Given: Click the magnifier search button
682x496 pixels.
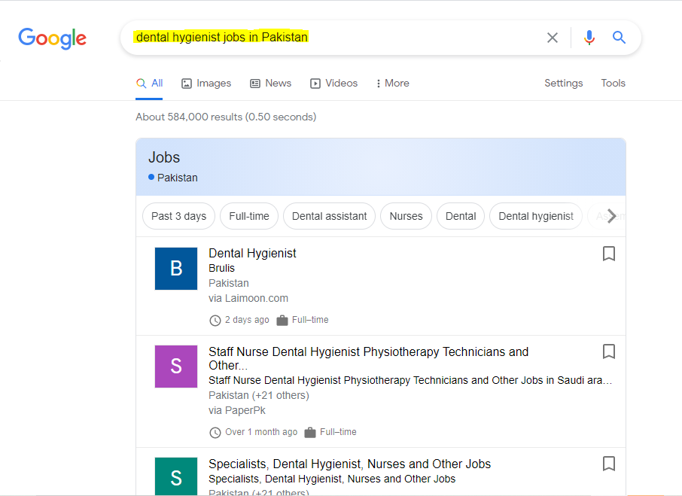Looking at the screenshot, I should coord(619,38).
